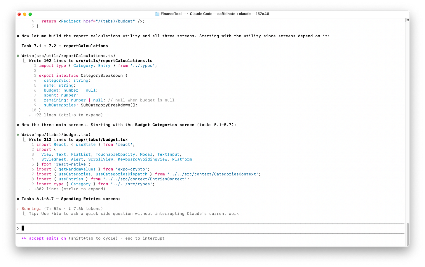Click 'Task 7.1 + 7.2 — reportCalculations' heading

coord(65,46)
